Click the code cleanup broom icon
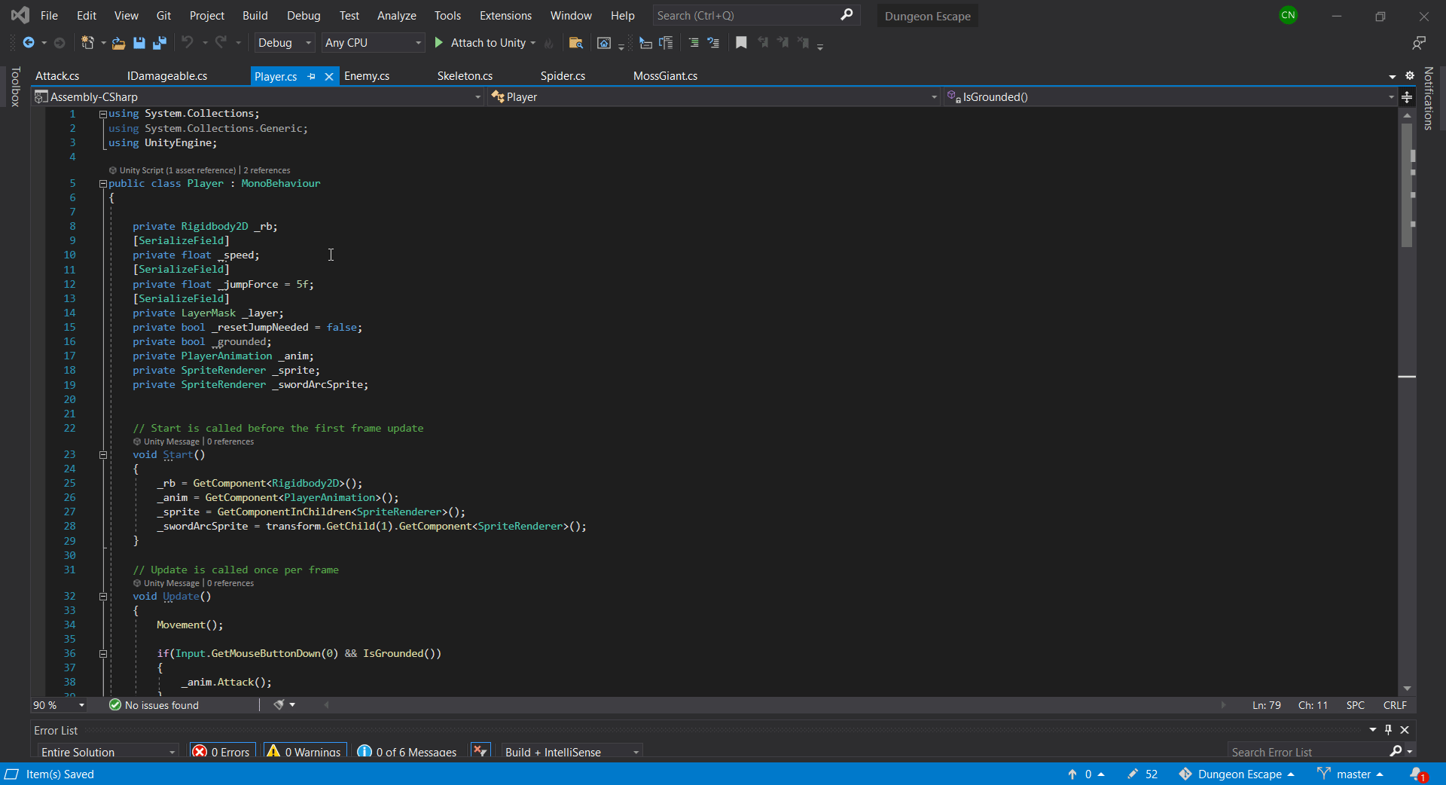The height and width of the screenshot is (785, 1446). (x=279, y=704)
